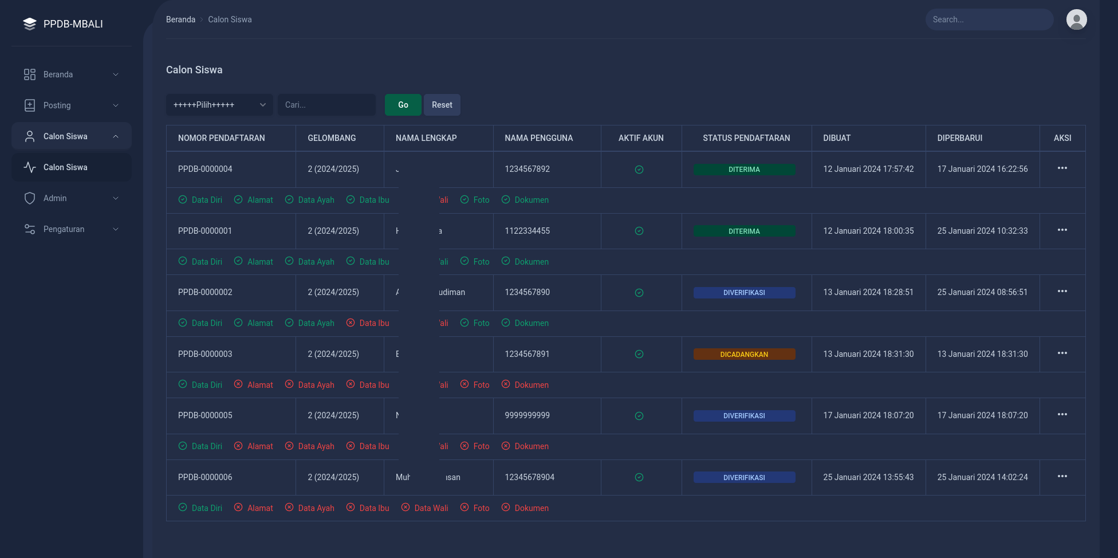1118x558 pixels.
Task: Open Alamat link under PPDB-0000002
Action: pyautogui.click(x=254, y=323)
